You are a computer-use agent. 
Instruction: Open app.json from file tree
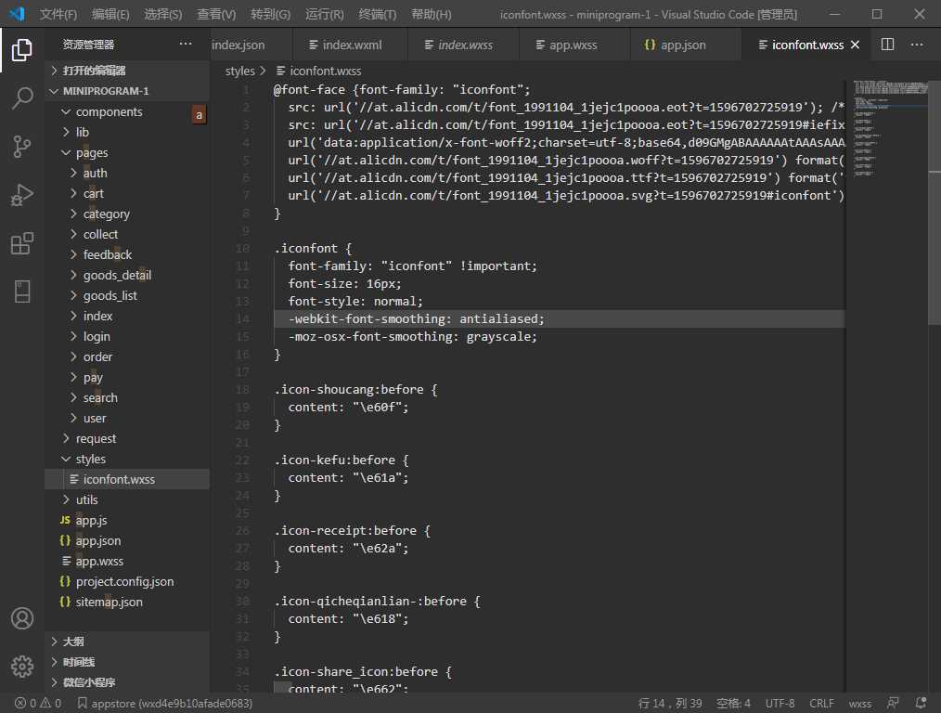pos(127,540)
